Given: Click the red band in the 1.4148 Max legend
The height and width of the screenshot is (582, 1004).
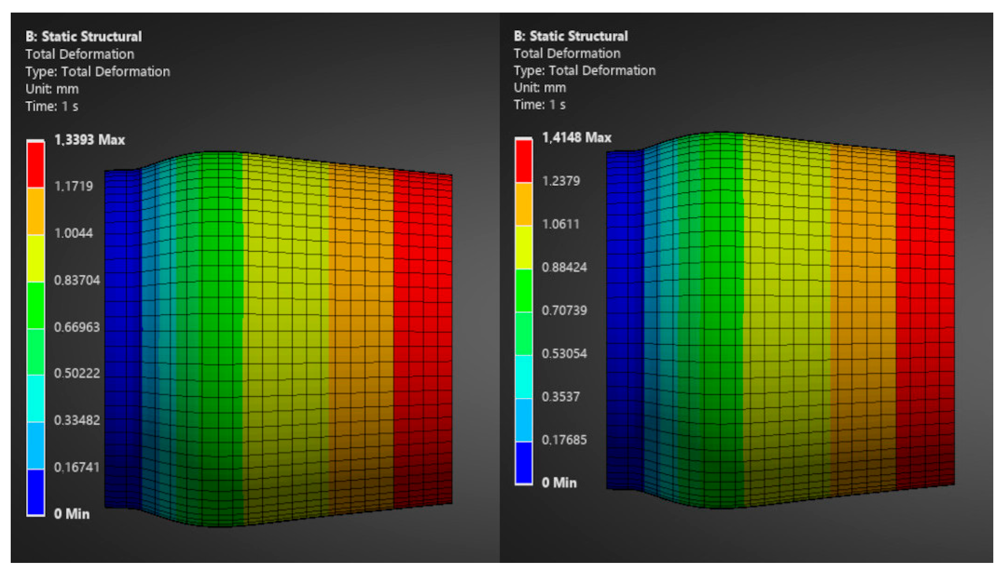Looking at the screenshot, I should (524, 161).
